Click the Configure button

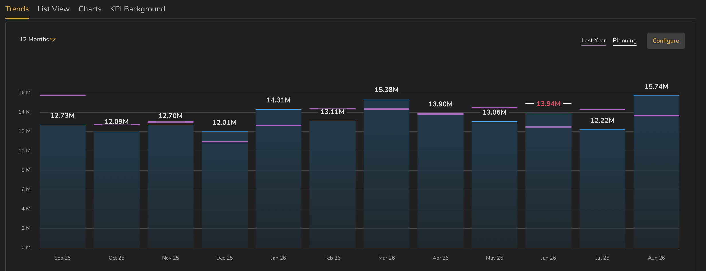(666, 41)
